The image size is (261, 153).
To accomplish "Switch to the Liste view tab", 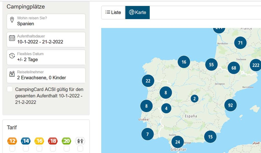I will (113, 12).
